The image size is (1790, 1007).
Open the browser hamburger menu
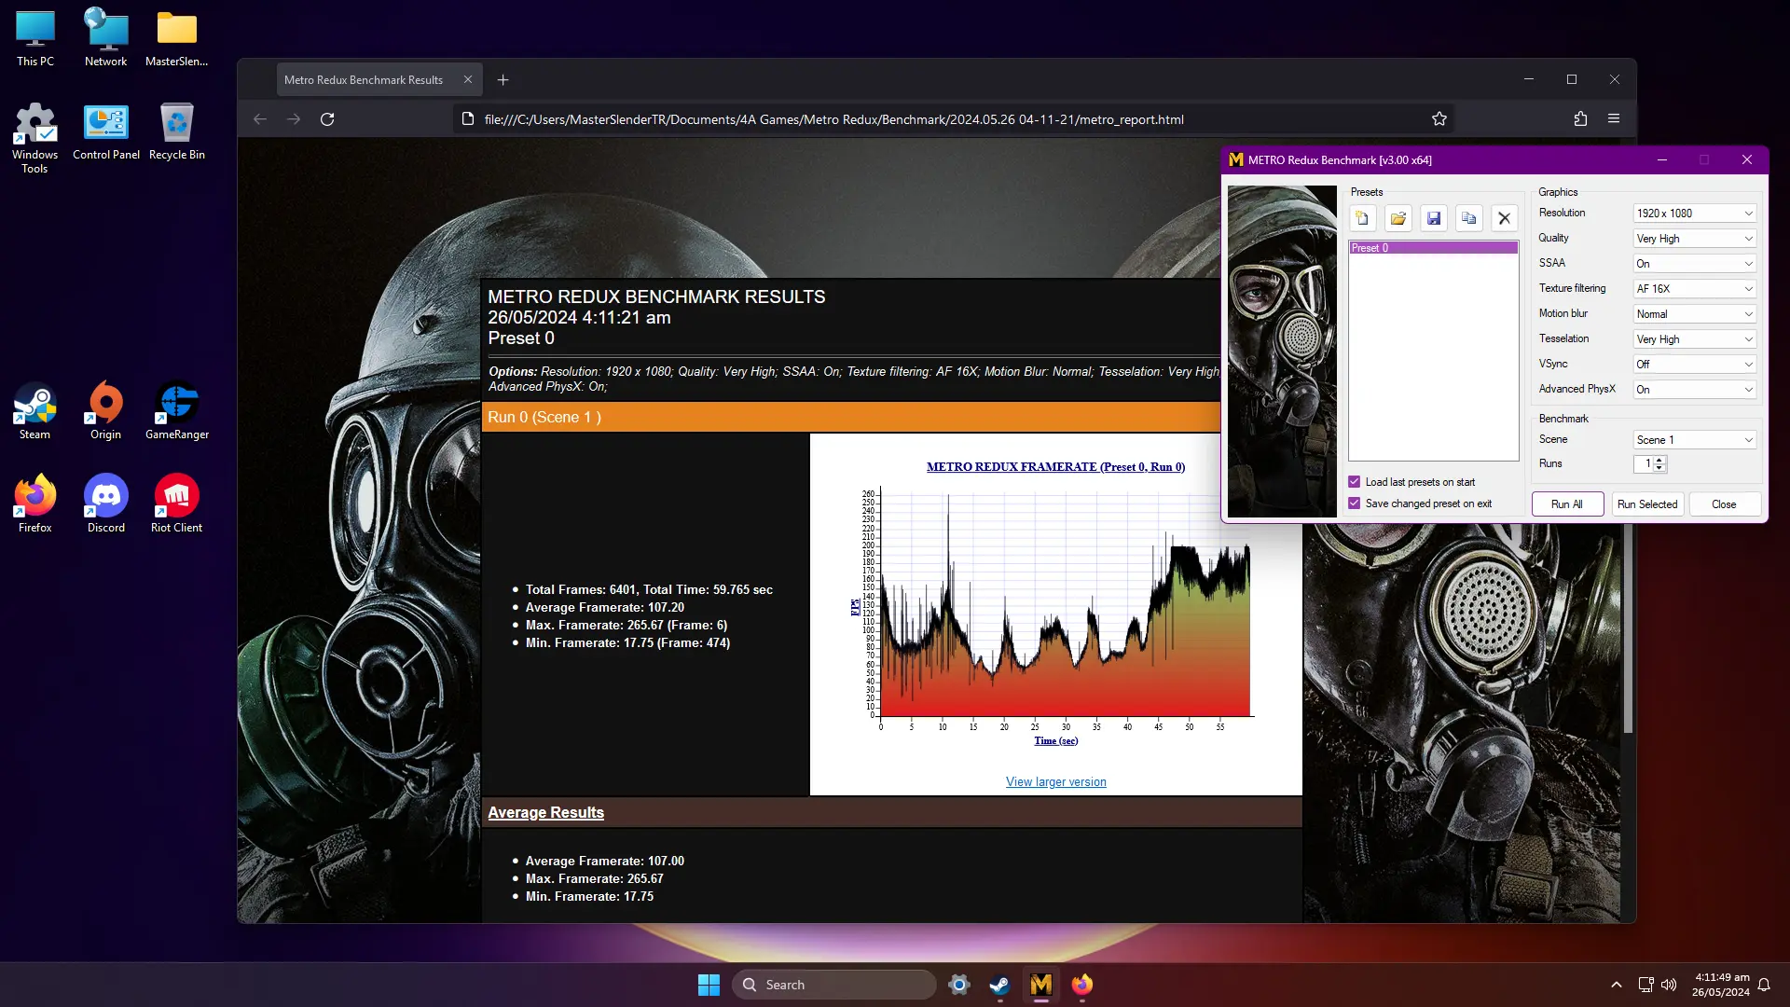1614,119
